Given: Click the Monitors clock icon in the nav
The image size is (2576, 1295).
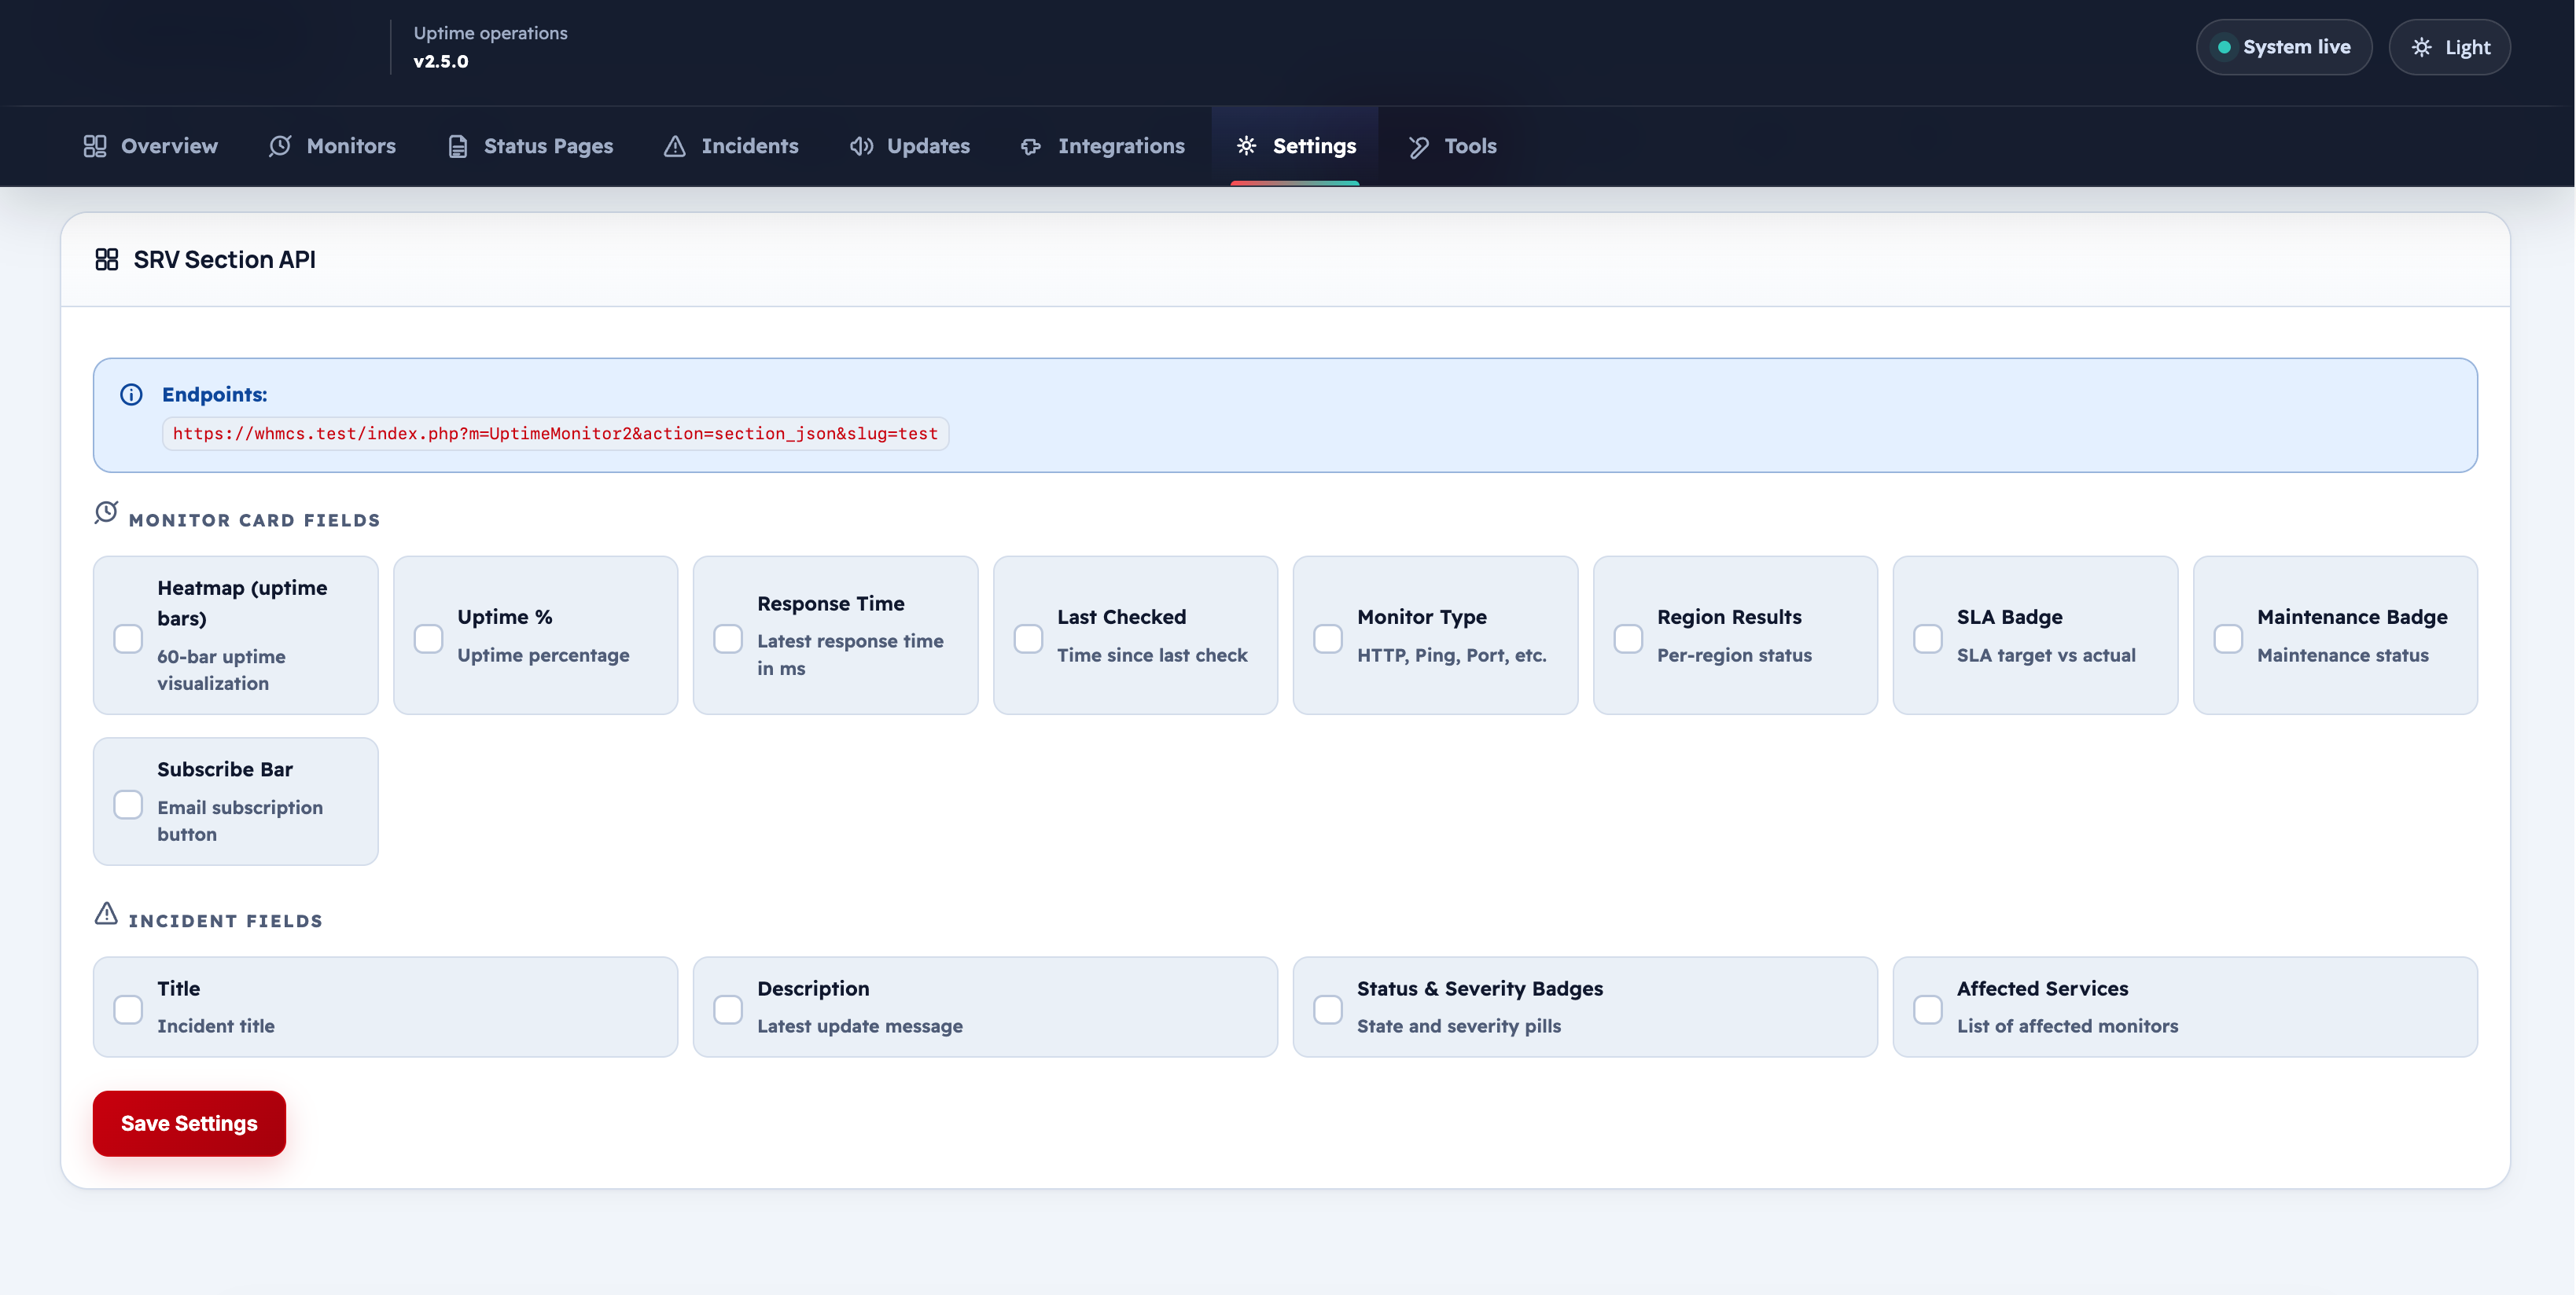Looking at the screenshot, I should tap(280, 146).
